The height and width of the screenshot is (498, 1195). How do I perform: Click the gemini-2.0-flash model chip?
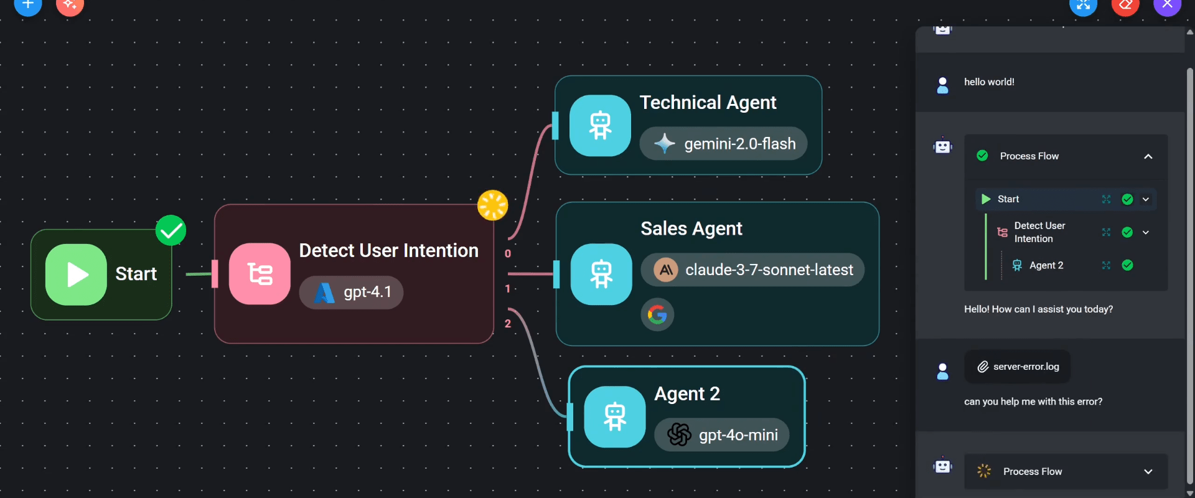[723, 144]
